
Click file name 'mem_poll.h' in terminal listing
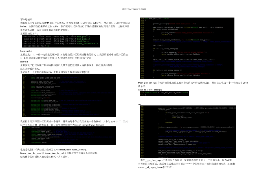tap(84, 39)
